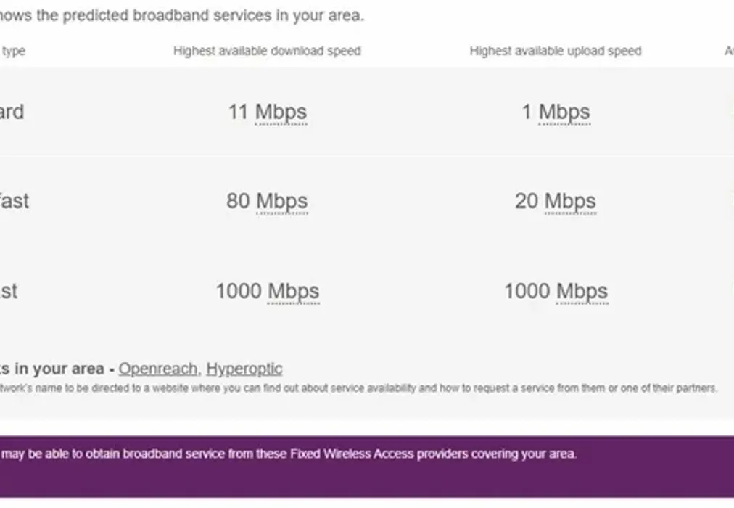Click the cut-off column header at far right
The height and width of the screenshot is (508, 734).
[x=728, y=51]
